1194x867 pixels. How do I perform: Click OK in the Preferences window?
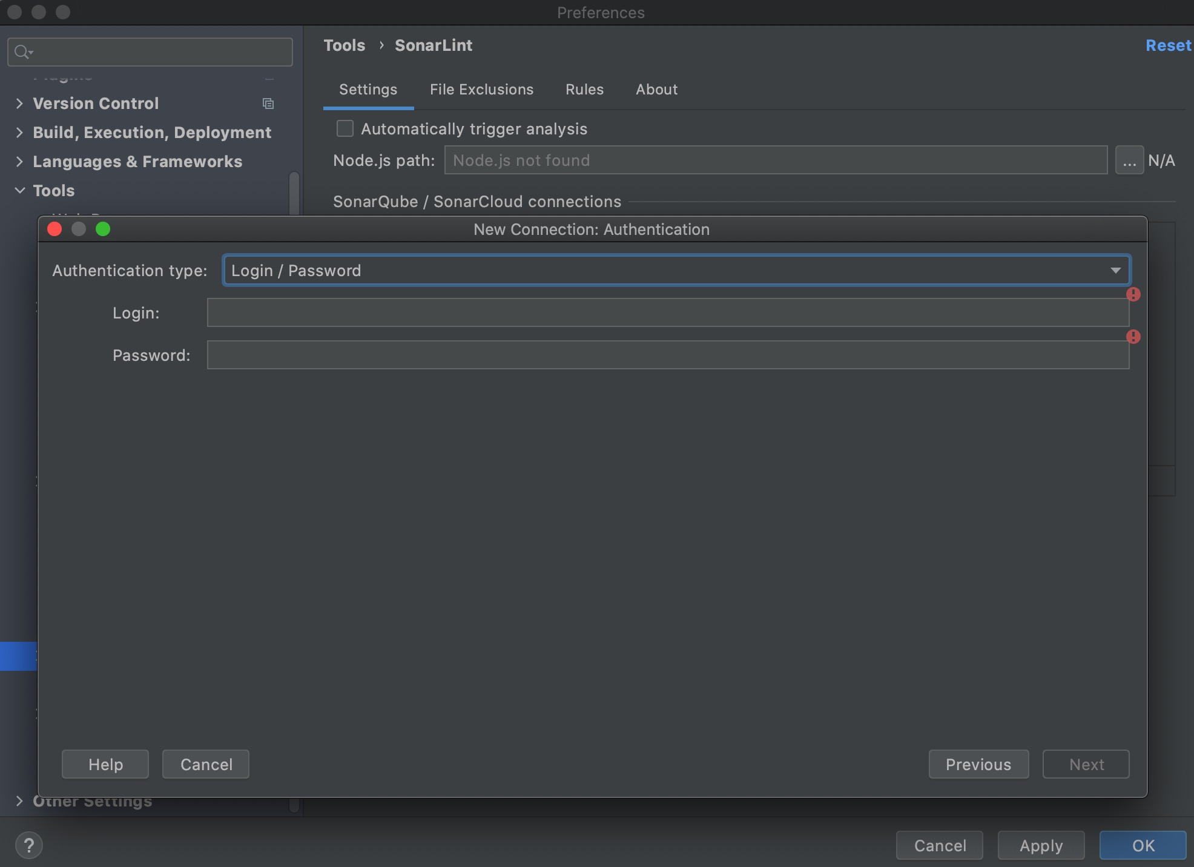tap(1143, 845)
